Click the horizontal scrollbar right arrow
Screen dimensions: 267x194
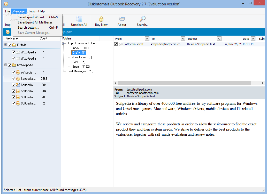click(x=262, y=83)
